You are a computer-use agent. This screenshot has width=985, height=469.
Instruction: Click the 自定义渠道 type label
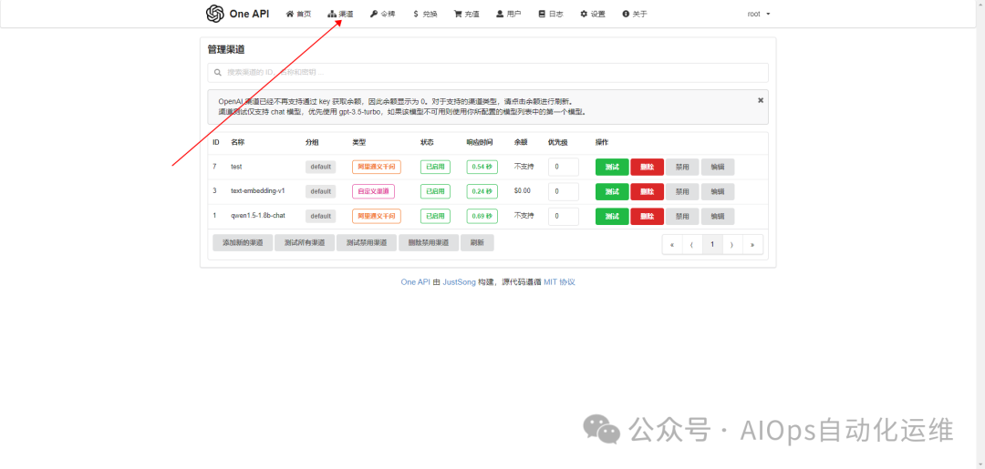point(373,191)
